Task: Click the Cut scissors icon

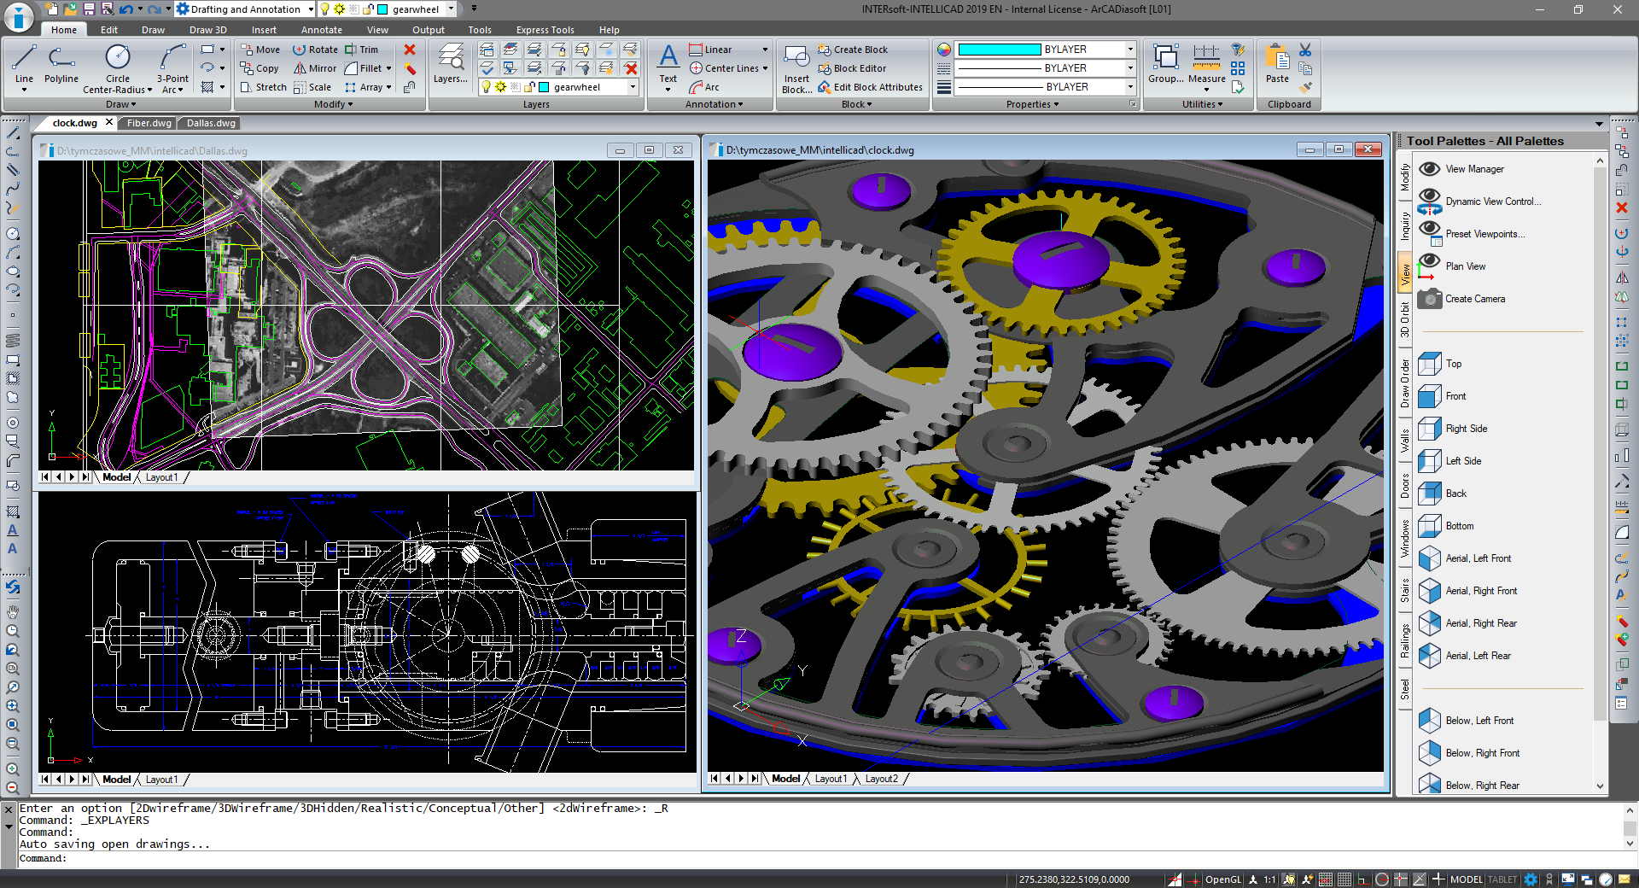Action: [x=1305, y=50]
